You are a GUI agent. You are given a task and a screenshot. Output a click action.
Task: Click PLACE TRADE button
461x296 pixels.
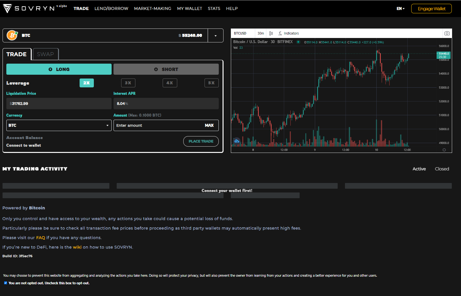tap(201, 141)
